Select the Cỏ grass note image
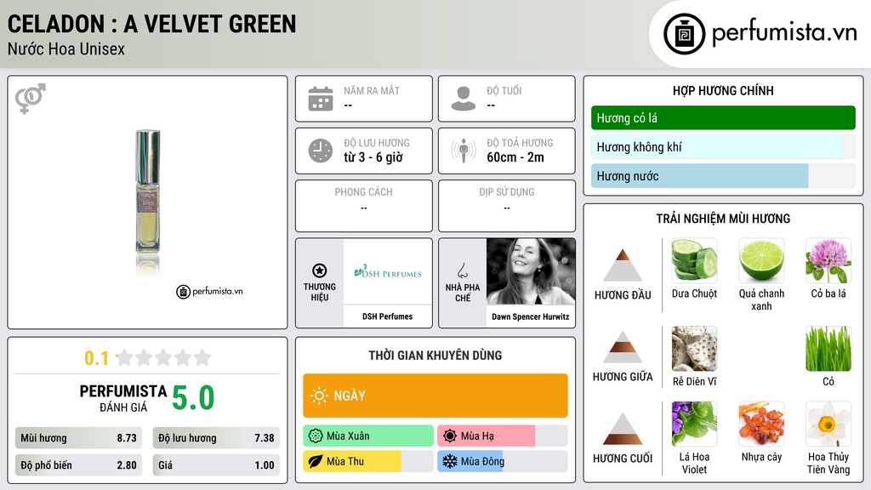The height and width of the screenshot is (490, 871). pos(828,348)
